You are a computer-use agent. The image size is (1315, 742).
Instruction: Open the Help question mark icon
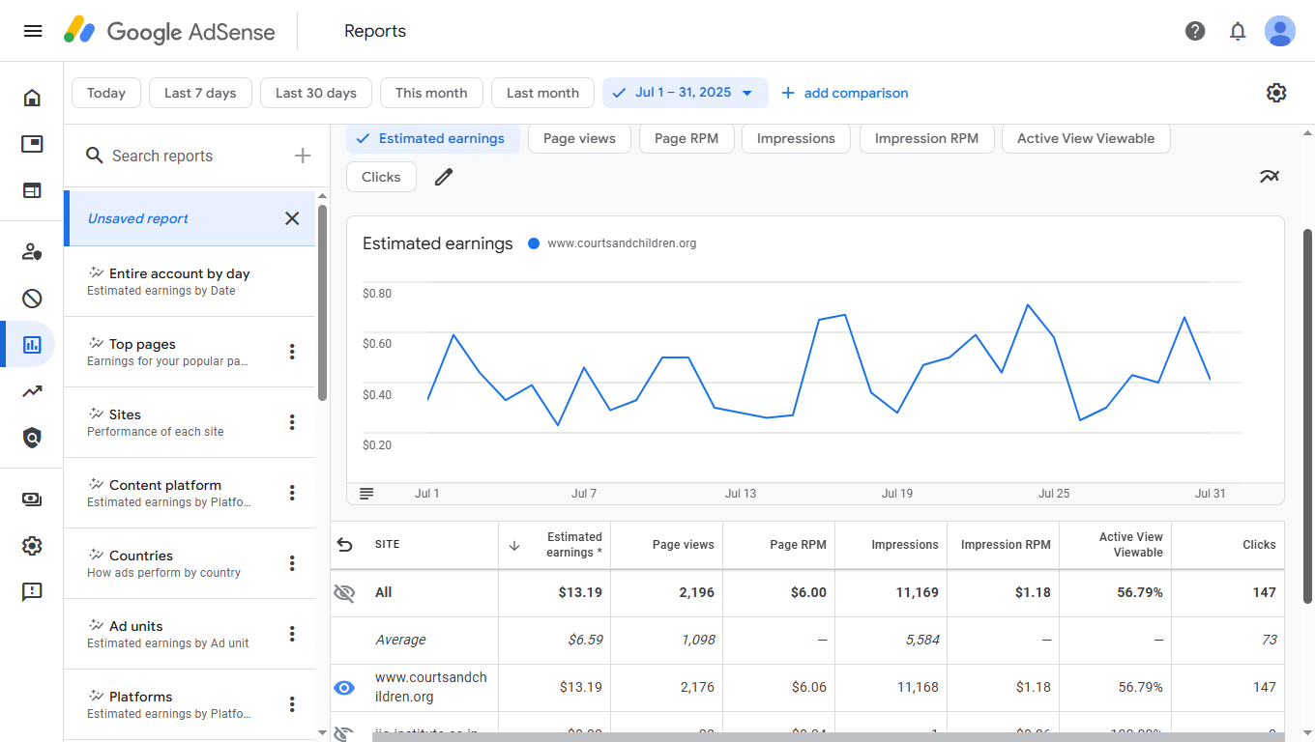[x=1195, y=31]
